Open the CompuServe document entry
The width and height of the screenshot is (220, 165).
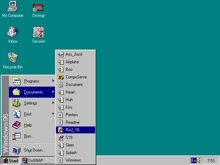click(x=76, y=77)
